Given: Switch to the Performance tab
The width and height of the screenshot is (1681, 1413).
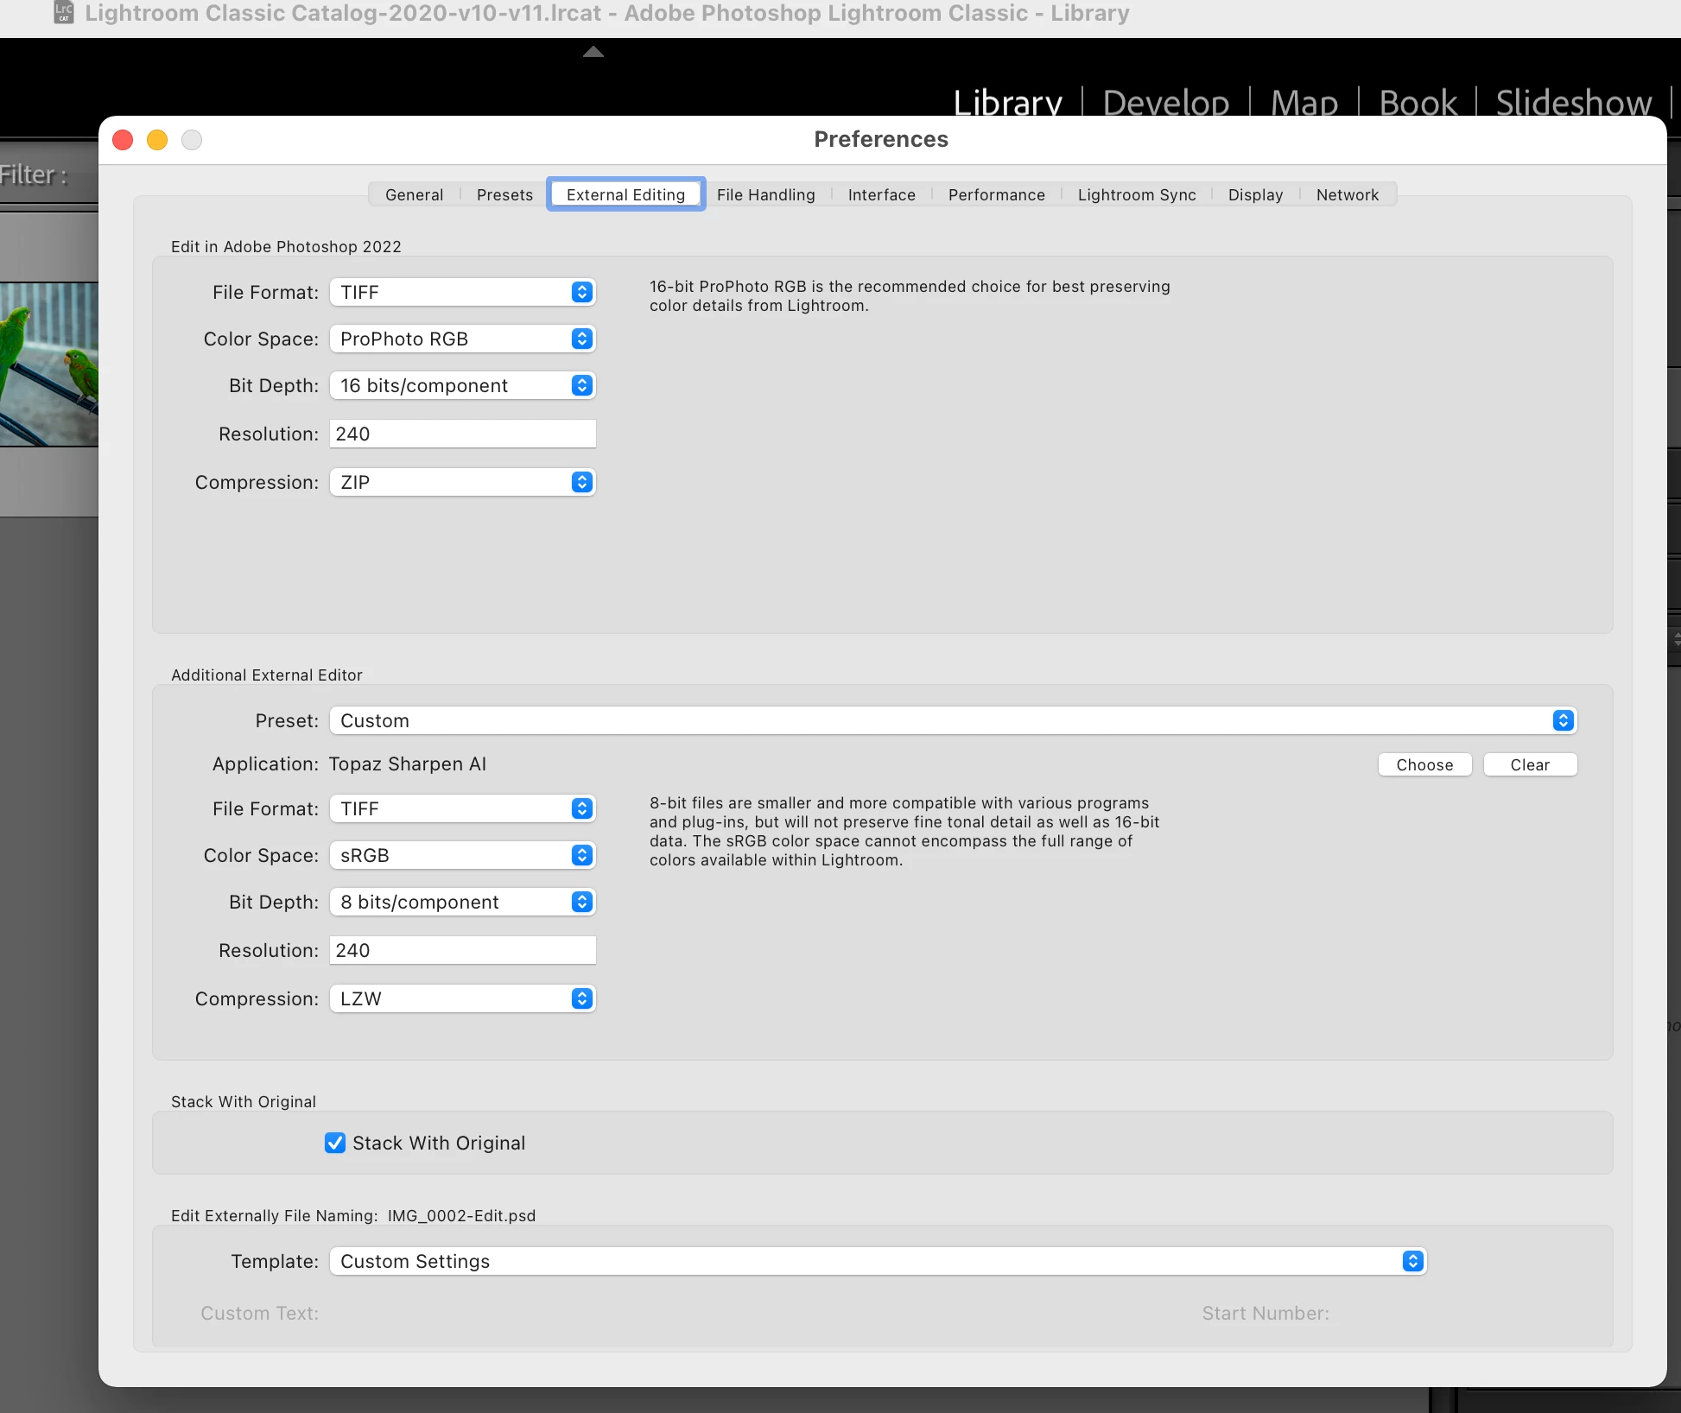Looking at the screenshot, I should pyautogui.click(x=996, y=194).
